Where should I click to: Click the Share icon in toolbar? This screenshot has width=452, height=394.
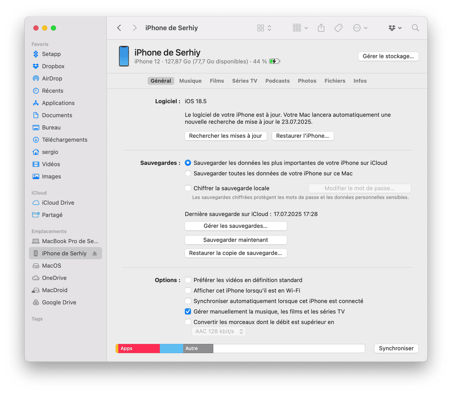point(321,28)
